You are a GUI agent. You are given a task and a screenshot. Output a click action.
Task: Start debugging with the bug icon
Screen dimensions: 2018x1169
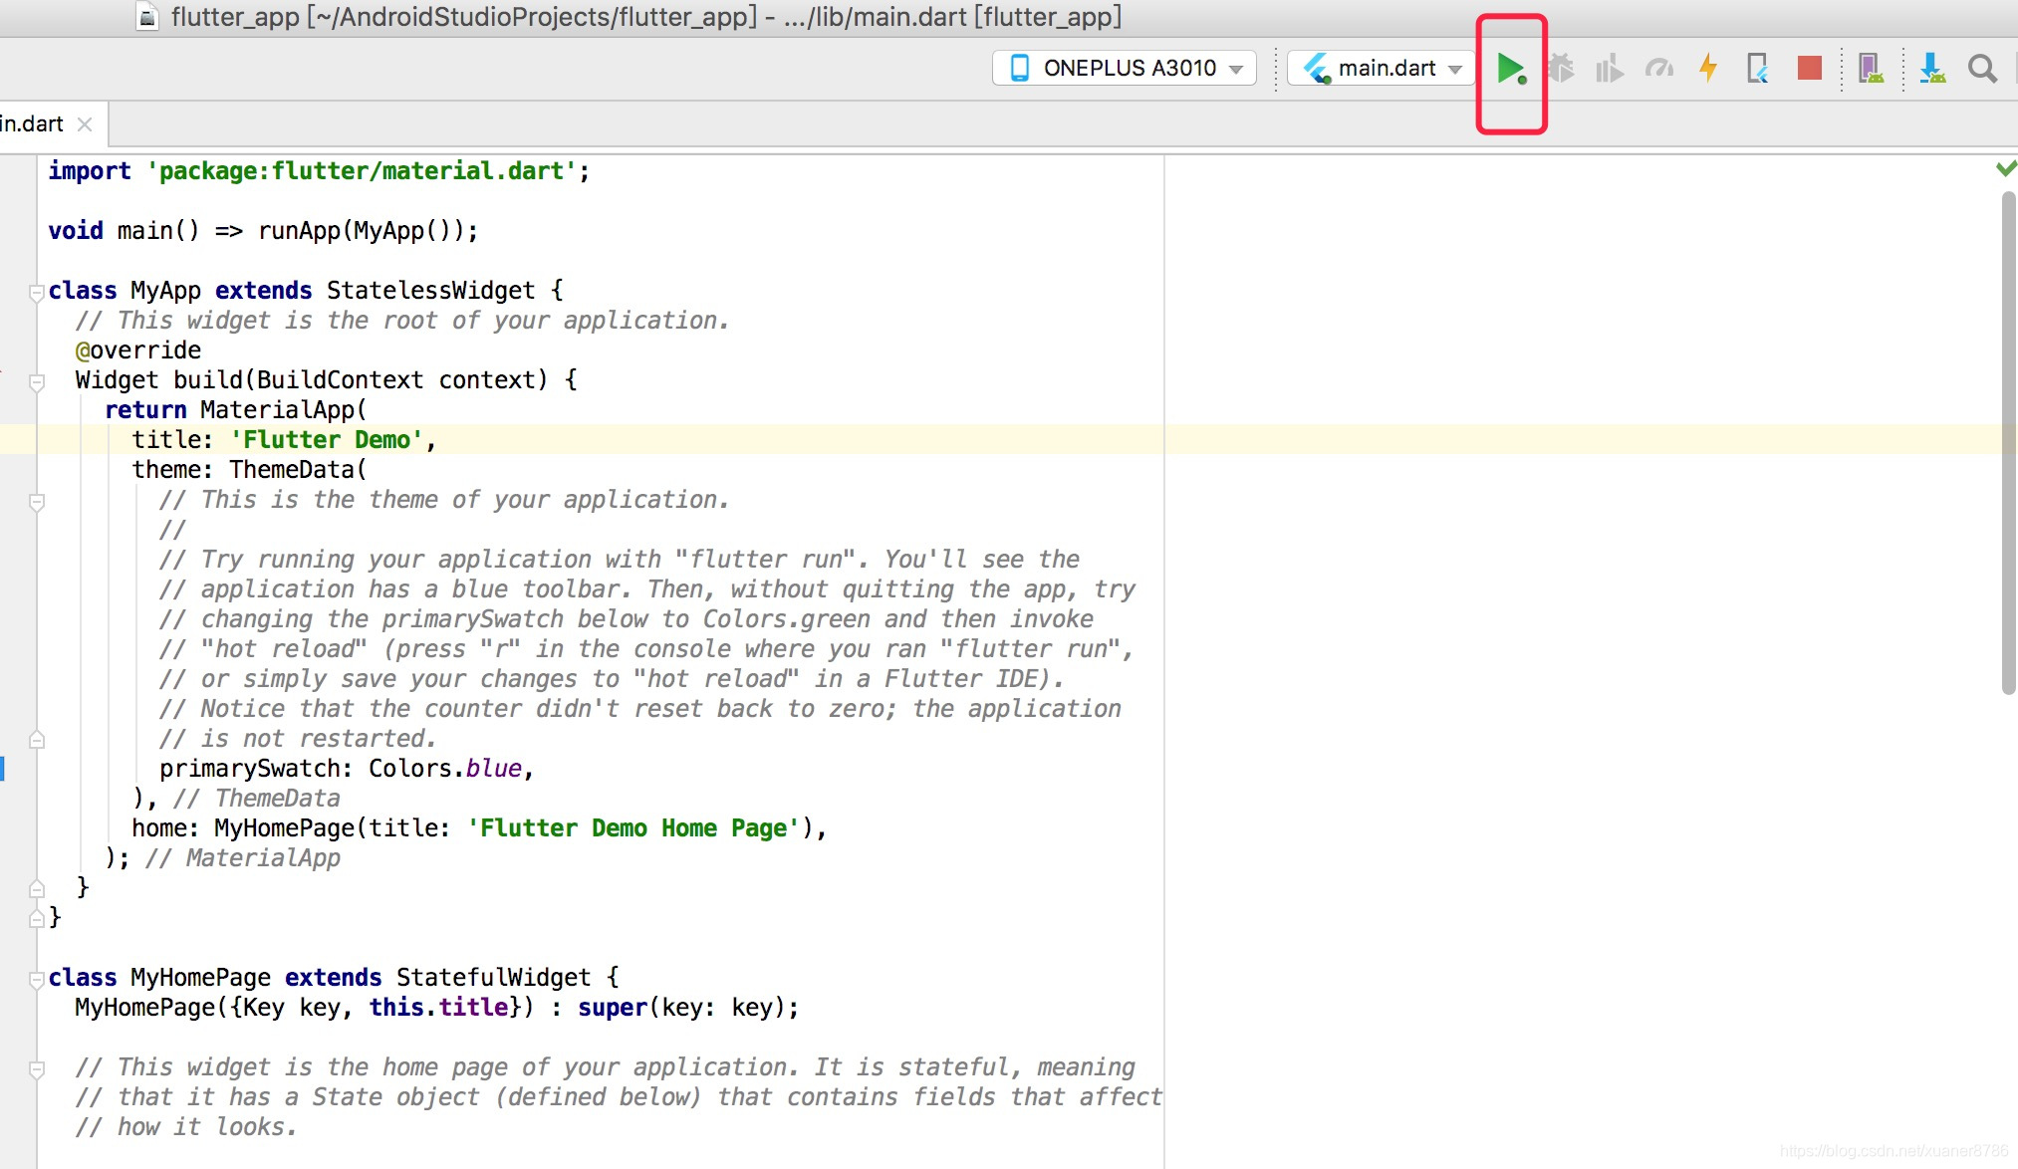[1561, 69]
